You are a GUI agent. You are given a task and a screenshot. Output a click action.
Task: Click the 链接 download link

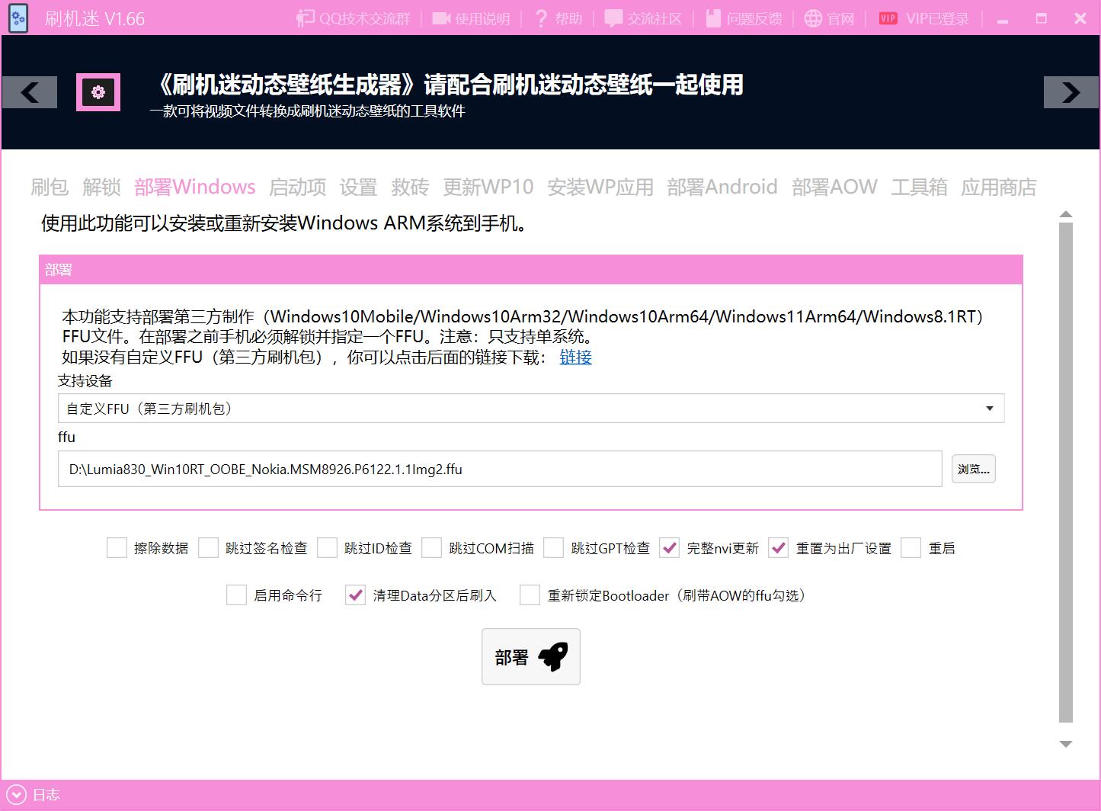point(575,357)
